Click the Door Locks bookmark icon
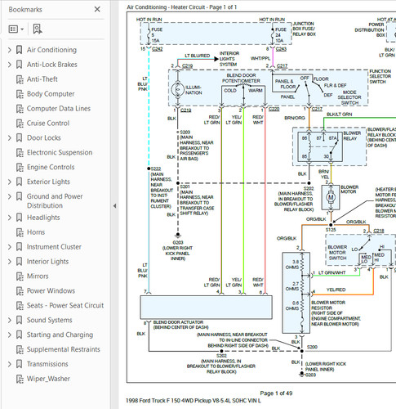The width and height of the screenshot is (396, 409). pyautogui.click(x=19, y=137)
